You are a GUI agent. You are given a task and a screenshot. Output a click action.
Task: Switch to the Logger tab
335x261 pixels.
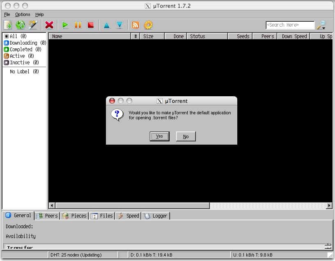click(156, 216)
